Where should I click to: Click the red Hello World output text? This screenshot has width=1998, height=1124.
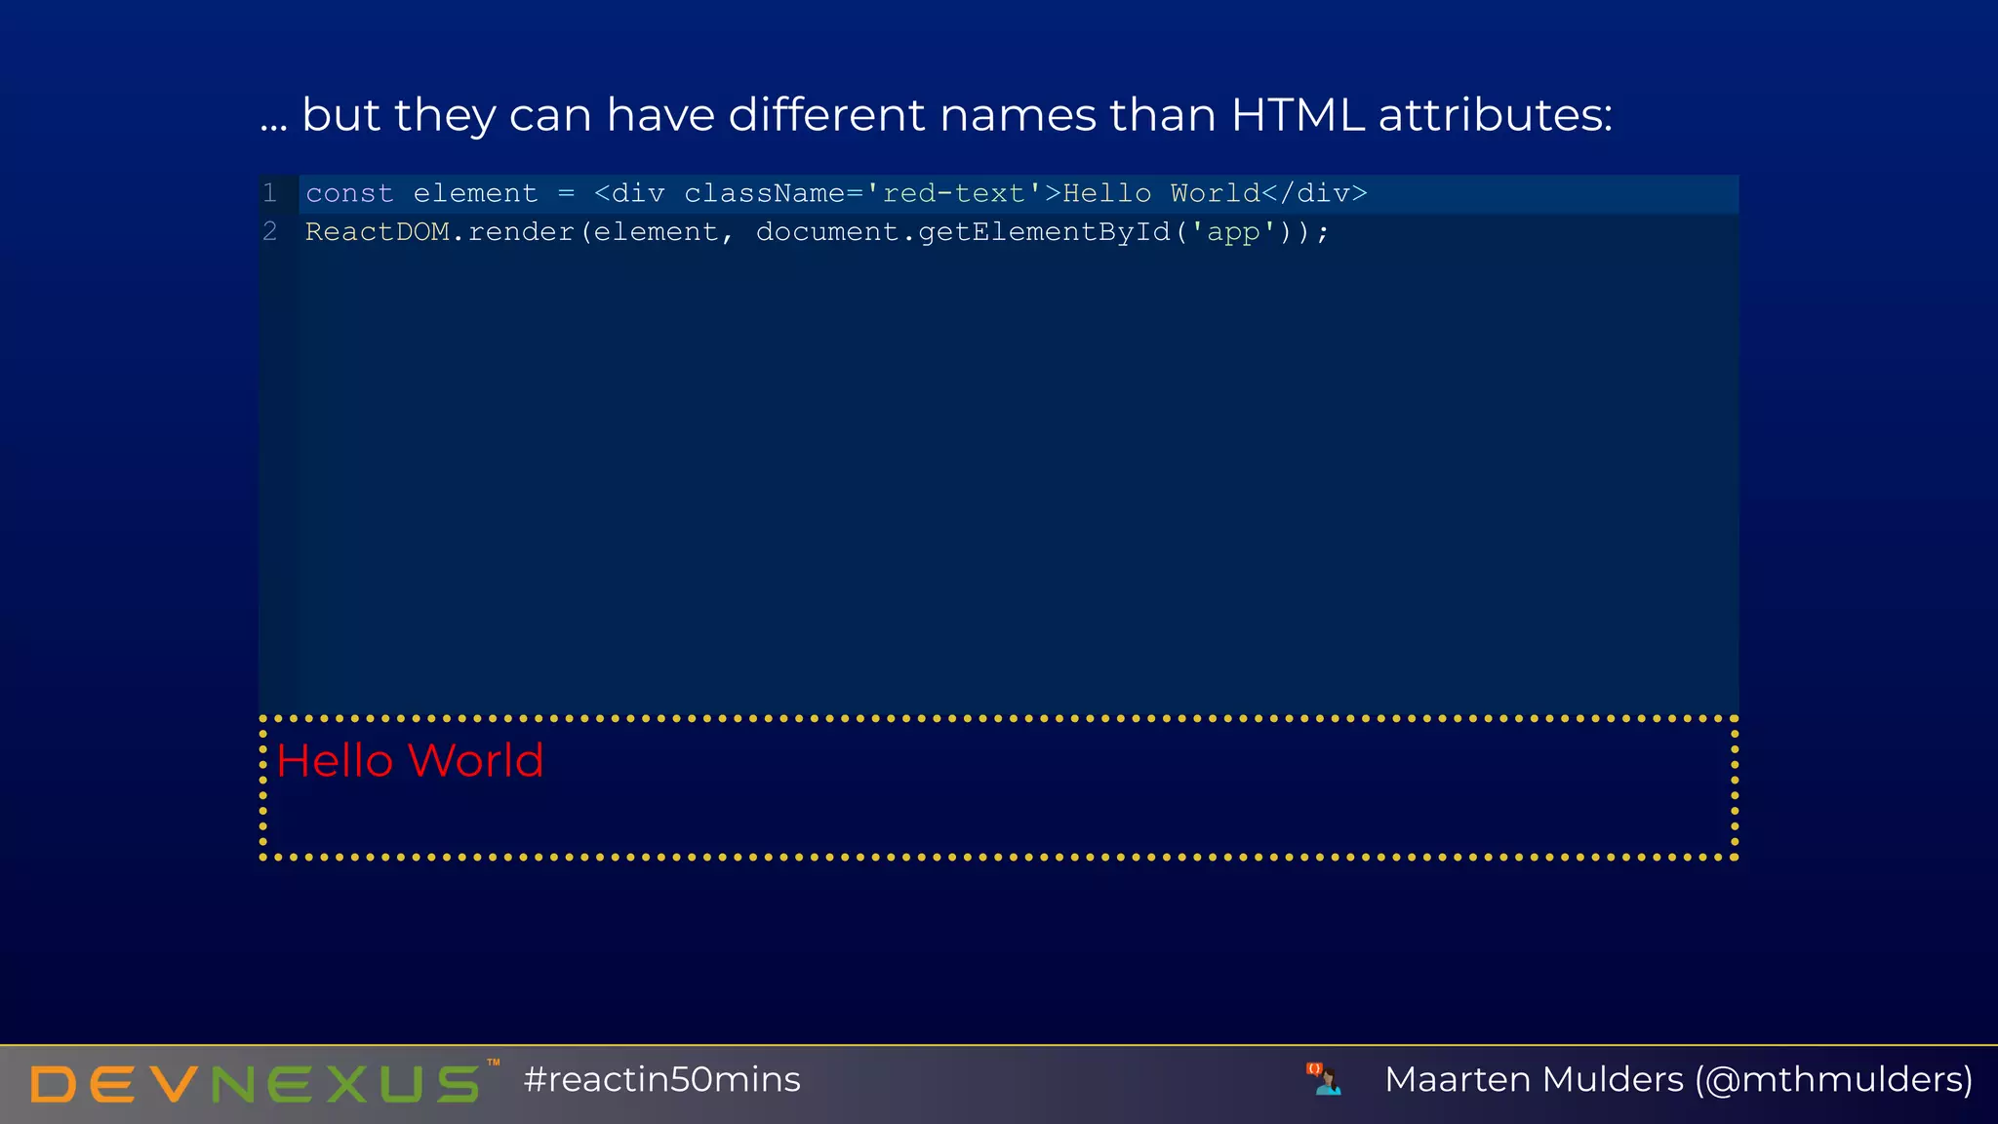tap(410, 760)
